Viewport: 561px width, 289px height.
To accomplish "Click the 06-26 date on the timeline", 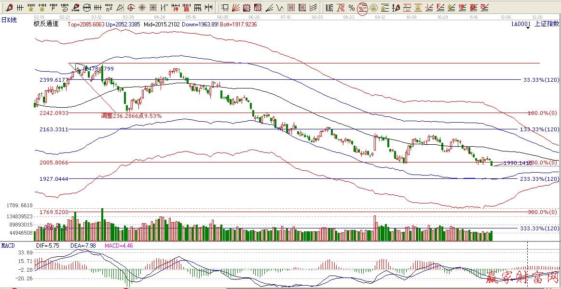I will tap(253, 16).
